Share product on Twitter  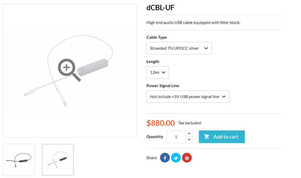(x=176, y=158)
